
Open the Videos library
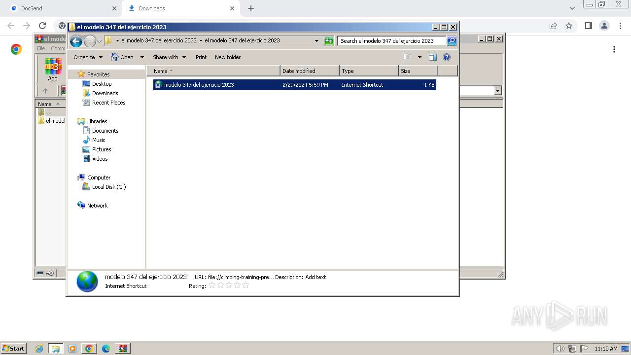[100, 159]
